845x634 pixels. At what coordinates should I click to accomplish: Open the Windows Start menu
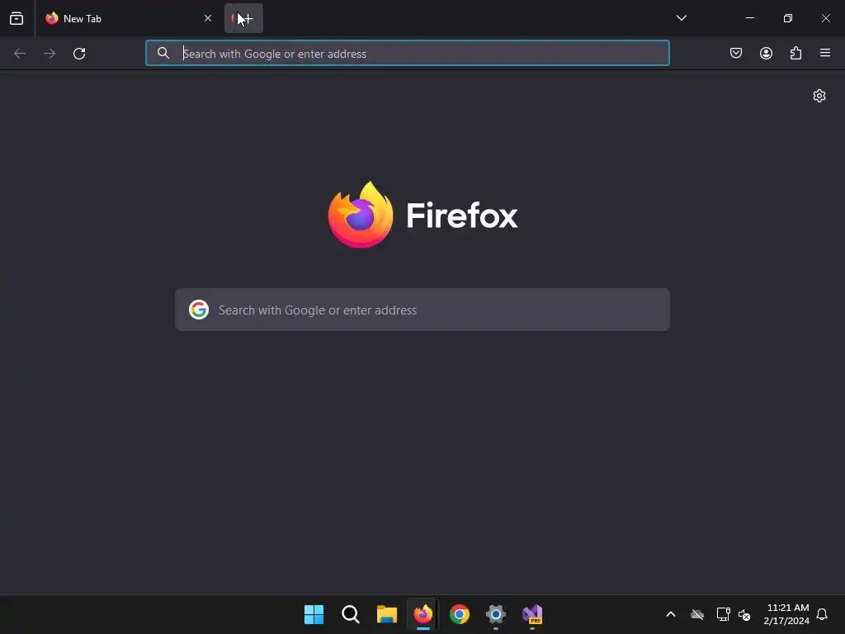coord(314,614)
